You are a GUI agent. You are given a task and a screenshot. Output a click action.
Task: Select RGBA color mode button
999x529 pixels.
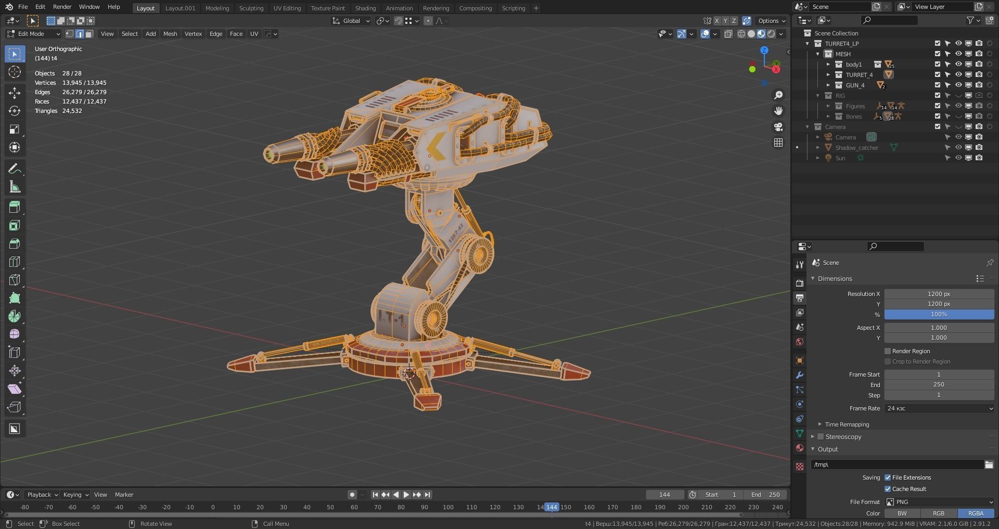tap(976, 513)
